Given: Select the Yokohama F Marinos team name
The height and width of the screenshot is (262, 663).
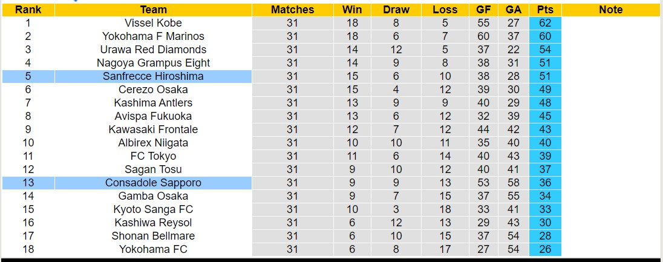Looking at the screenshot, I should [x=153, y=36].
